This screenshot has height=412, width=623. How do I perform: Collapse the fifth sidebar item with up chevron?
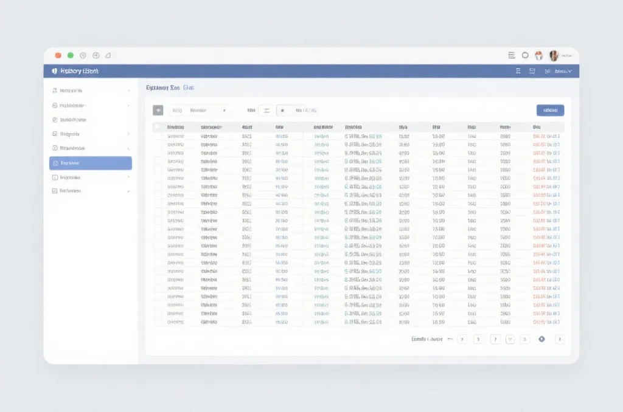point(128,148)
